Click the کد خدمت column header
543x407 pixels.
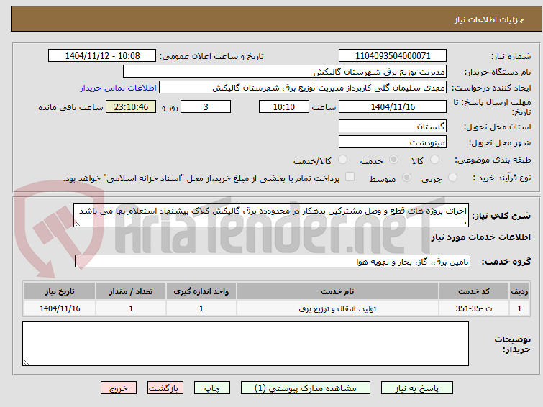pyautogui.click(x=473, y=291)
